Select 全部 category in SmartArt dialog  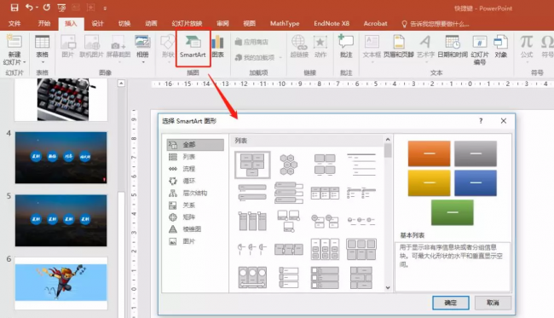coord(195,145)
